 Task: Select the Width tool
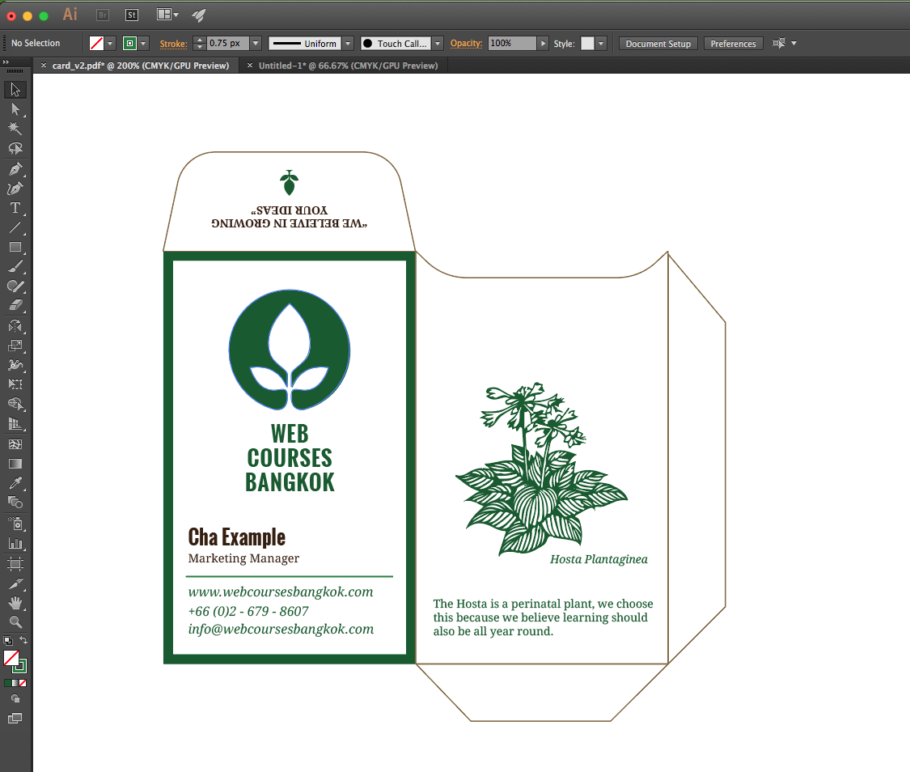pos(15,365)
